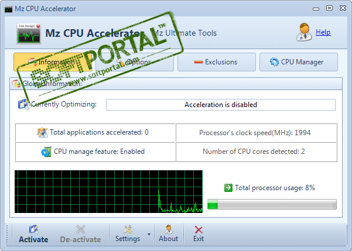Click the About person icon

click(x=169, y=229)
